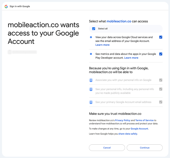Click 'Because you're using Sign in with Google' heading

[119, 70]
